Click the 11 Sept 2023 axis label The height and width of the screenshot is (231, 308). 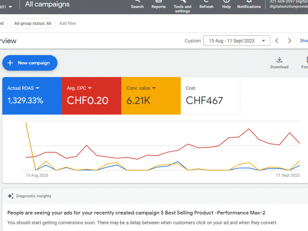(288, 175)
